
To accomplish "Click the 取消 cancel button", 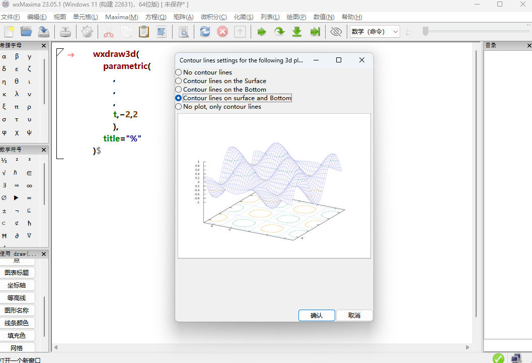I will [x=354, y=316].
